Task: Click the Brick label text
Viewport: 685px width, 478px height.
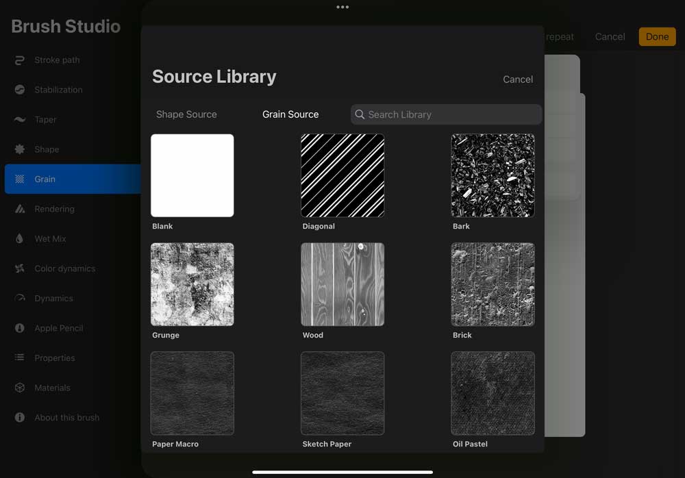Action: click(462, 335)
